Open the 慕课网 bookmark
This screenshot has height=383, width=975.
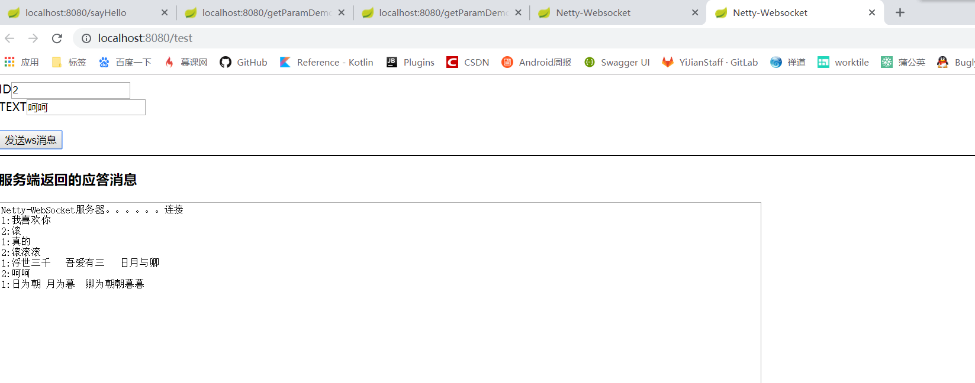point(186,62)
